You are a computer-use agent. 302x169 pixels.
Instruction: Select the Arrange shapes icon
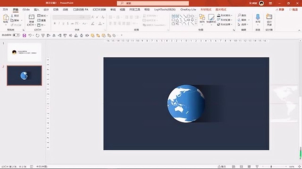(202, 17)
